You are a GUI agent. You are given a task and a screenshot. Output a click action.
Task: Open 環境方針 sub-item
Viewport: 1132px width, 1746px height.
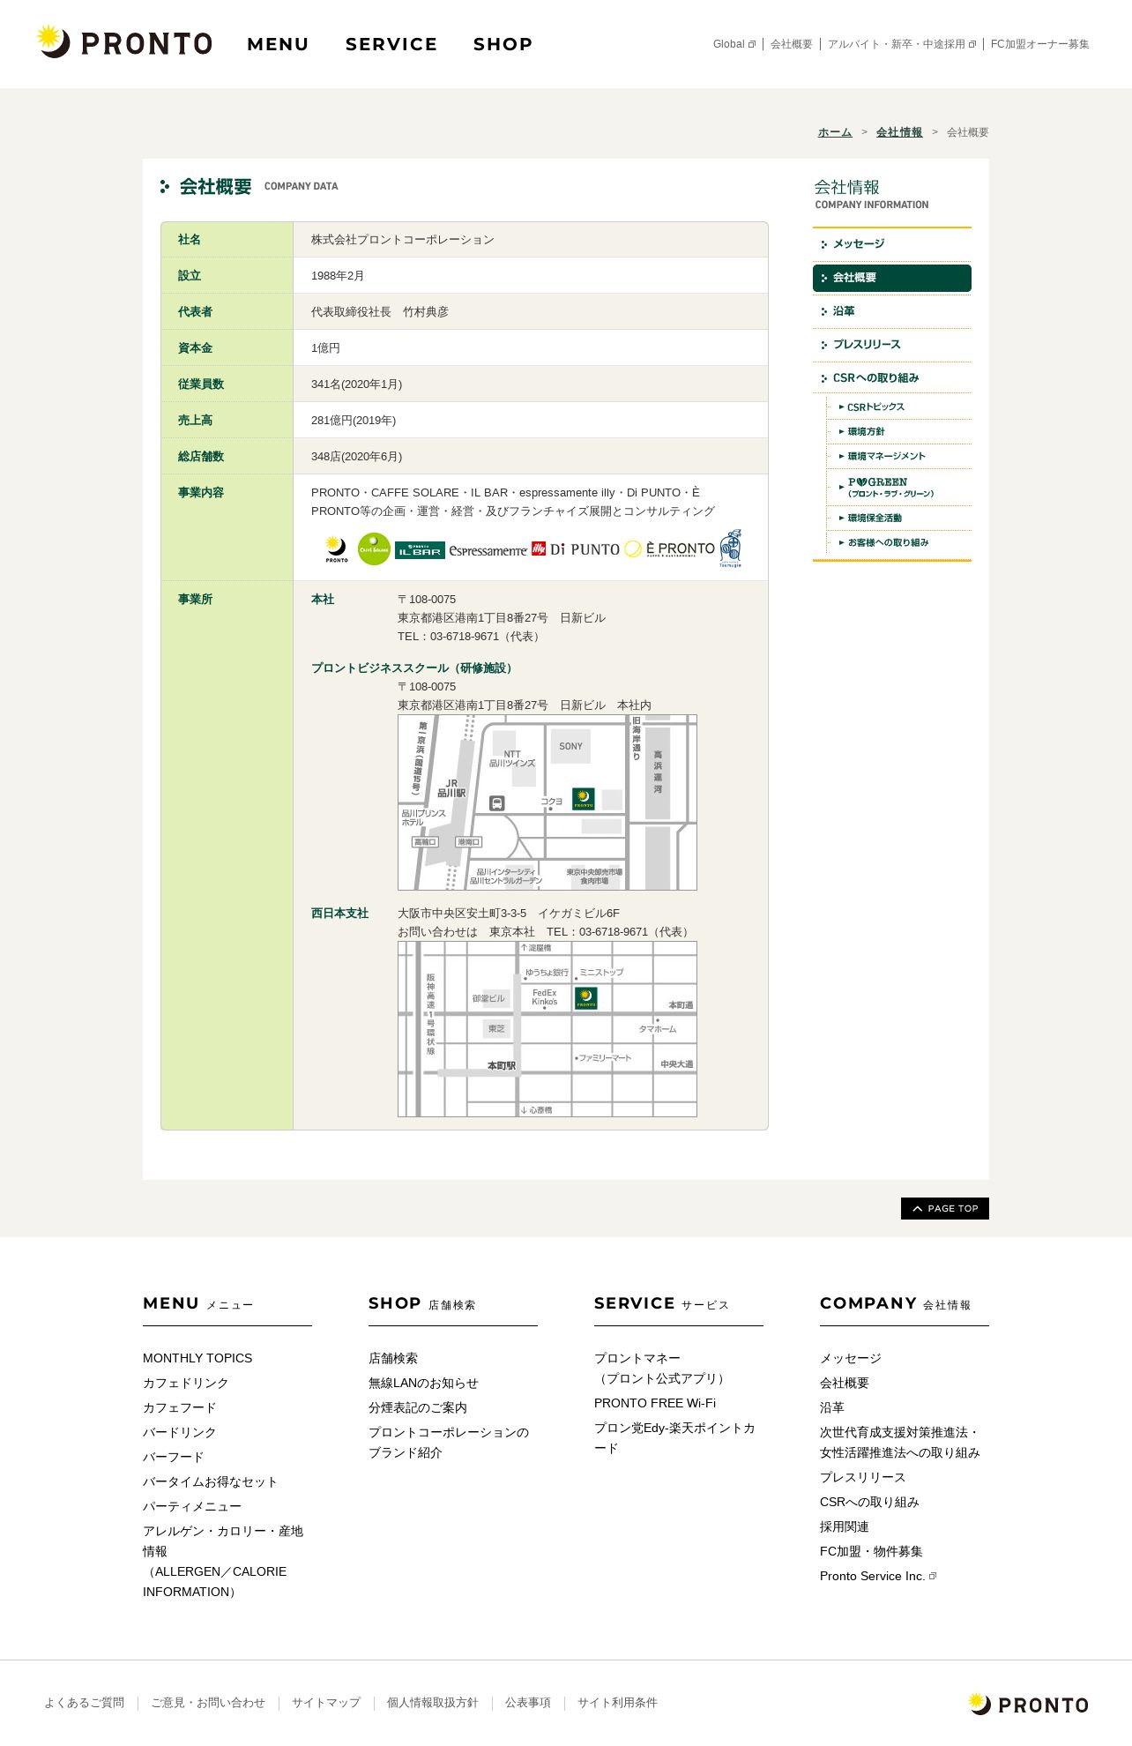tap(899, 432)
